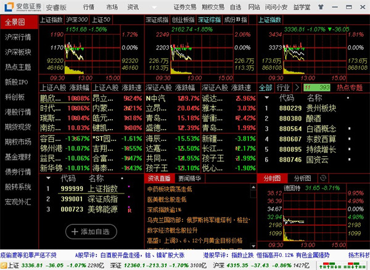Select watchlist row 399001 深证成指
370x270 pixels.
coord(91,199)
